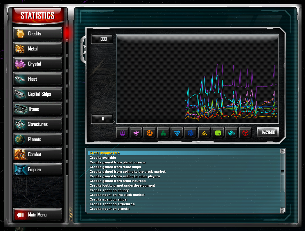Click the 0 graph minimum value label
The width and height of the screenshot is (305, 231).
103,119
